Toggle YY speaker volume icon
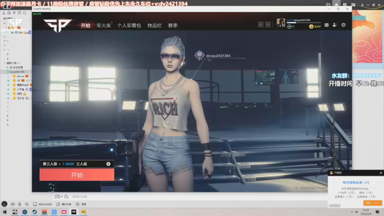 (x=13, y=204)
